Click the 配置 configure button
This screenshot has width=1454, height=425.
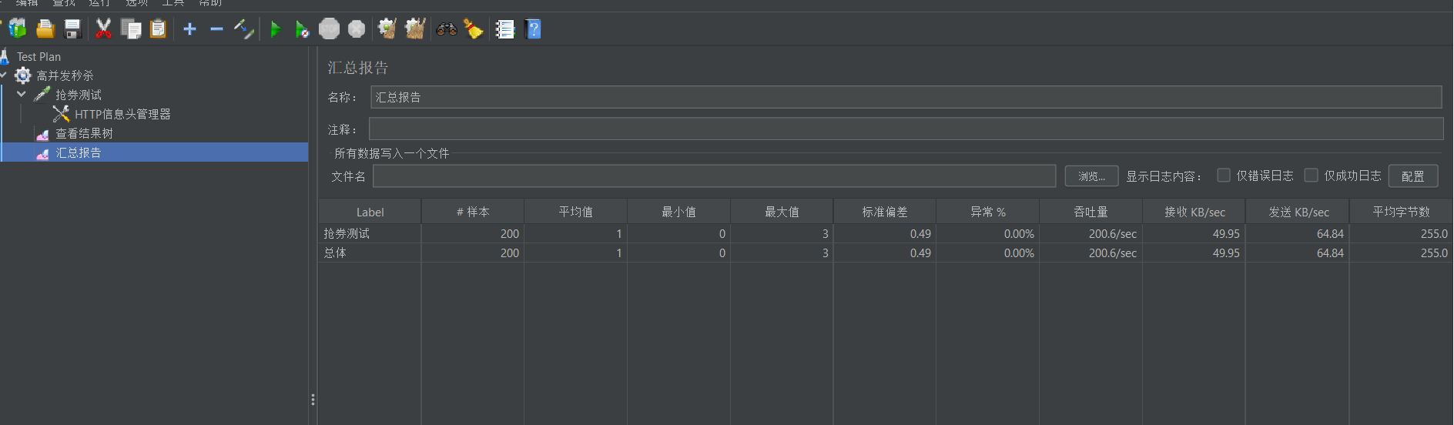[x=1412, y=176]
